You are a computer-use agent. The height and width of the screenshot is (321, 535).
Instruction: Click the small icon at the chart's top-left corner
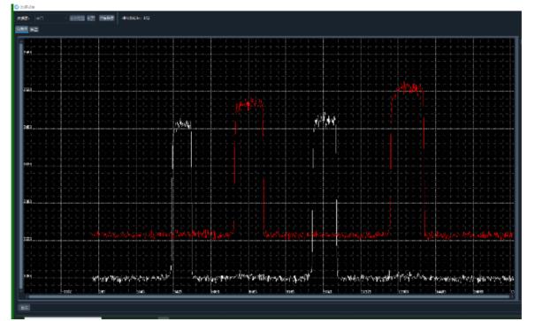click(21, 41)
